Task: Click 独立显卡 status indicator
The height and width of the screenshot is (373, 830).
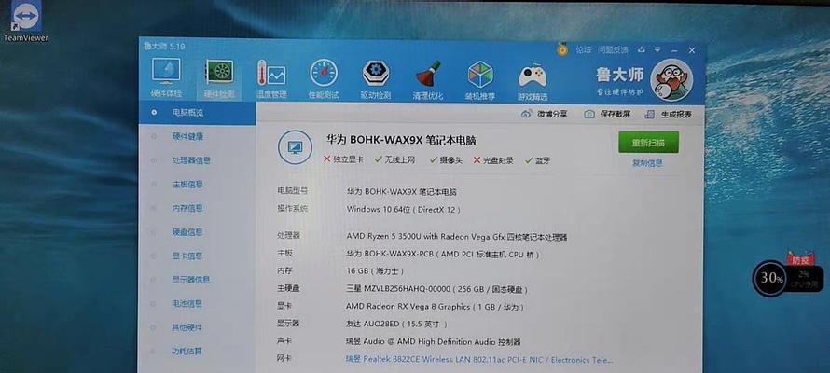Action: 343,159
